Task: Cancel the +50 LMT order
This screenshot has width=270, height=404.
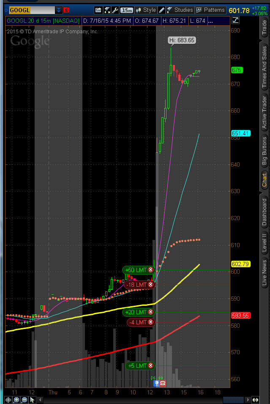Action: (x=150, y=270)
